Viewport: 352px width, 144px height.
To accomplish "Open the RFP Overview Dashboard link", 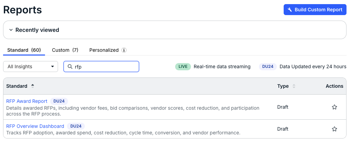I will [x=35, y=126].
